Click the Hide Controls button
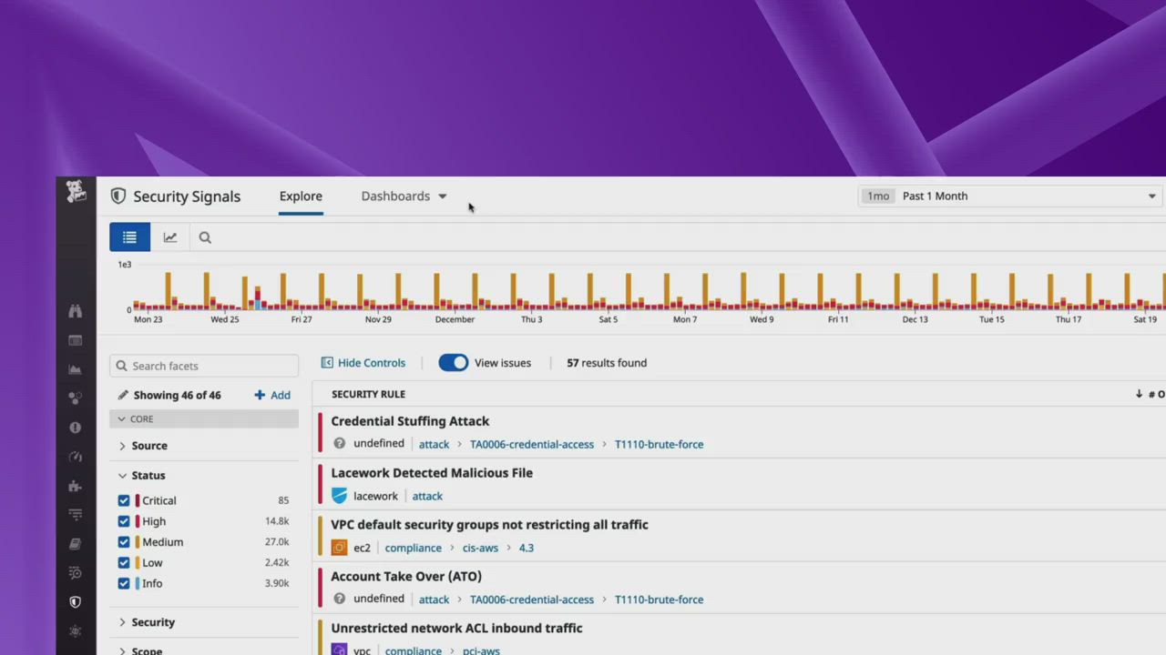Screen dimensions: 1166x655 [x=363, y=362]
